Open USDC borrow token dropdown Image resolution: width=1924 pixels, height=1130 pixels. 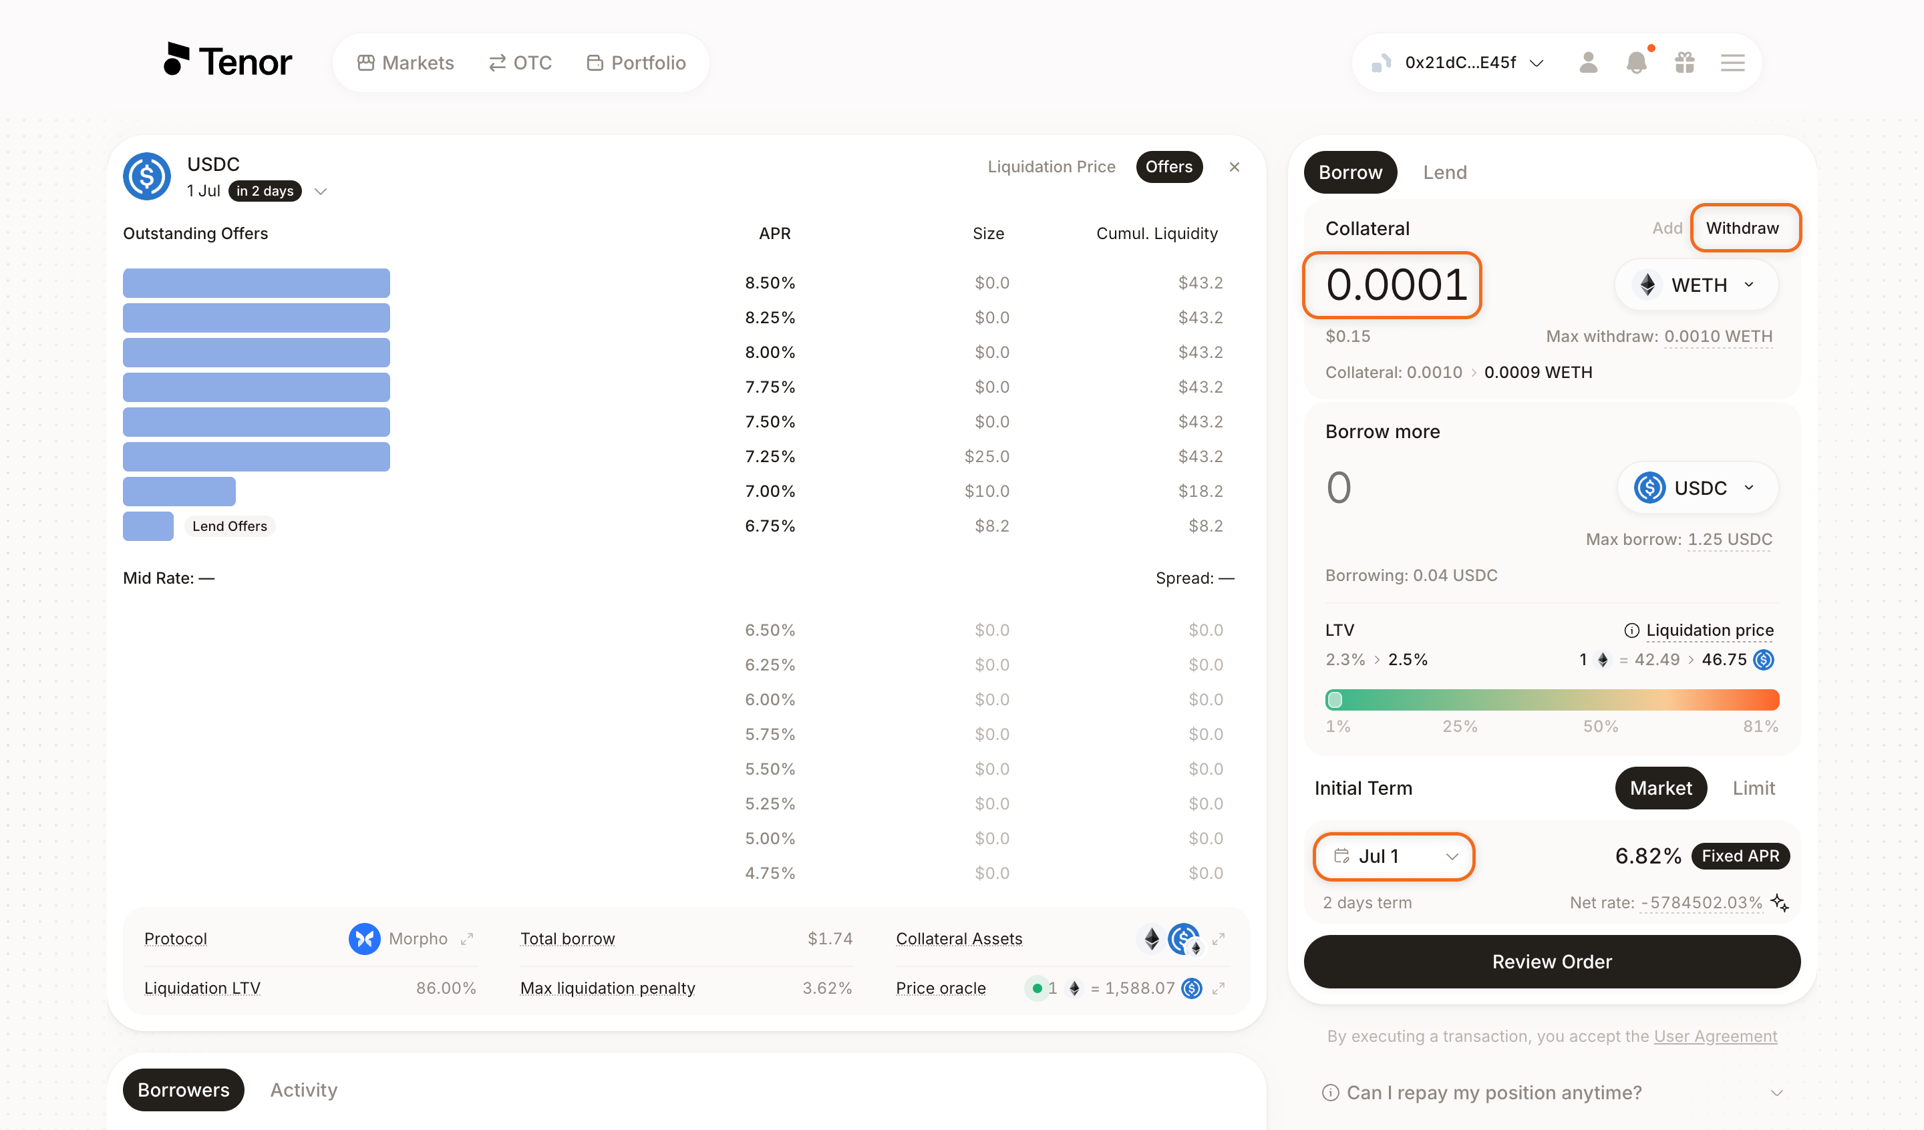(1698, 488)
